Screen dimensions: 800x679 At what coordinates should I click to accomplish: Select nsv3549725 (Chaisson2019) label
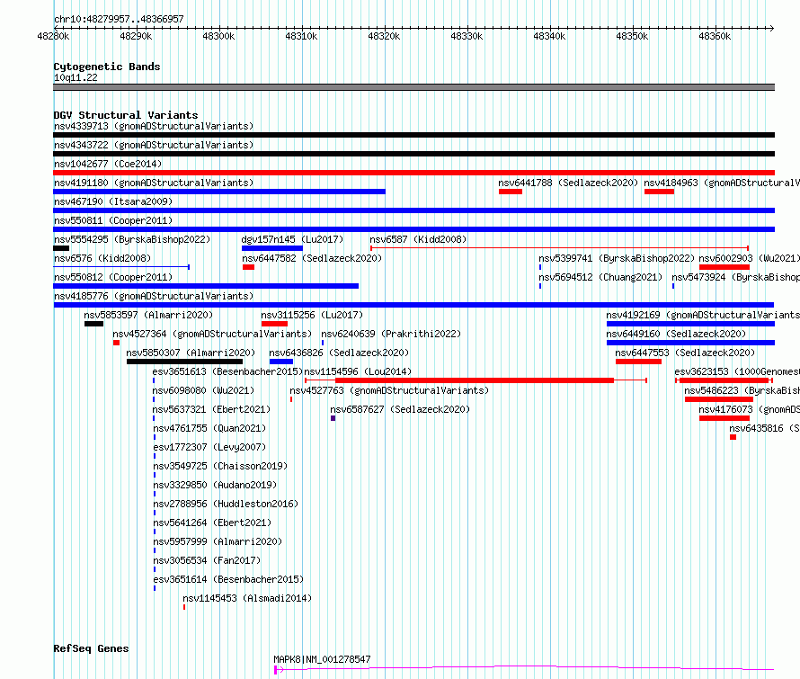(x=221, y=466)
